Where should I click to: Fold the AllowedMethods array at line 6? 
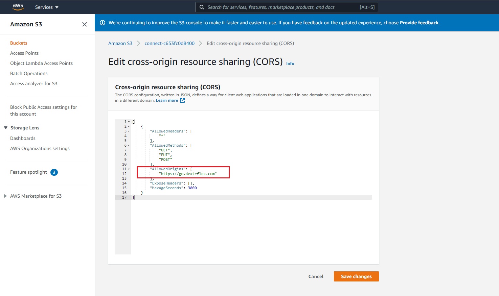(x=129, y=145)
